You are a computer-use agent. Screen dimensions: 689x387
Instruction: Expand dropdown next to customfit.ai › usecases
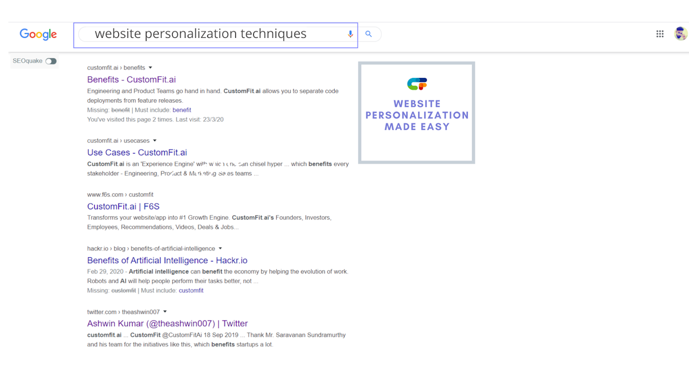coord(154,140)
